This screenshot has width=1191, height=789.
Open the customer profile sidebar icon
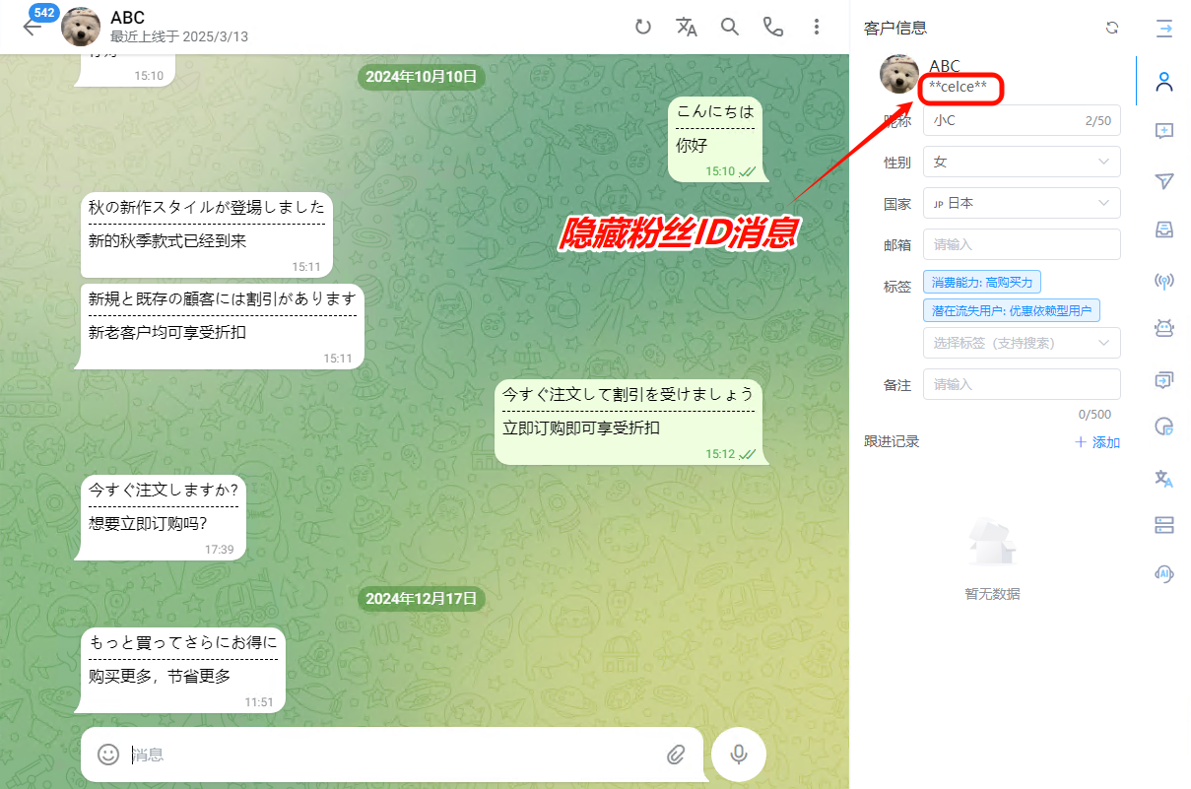pyautogui.click(x=1164, y=83)
